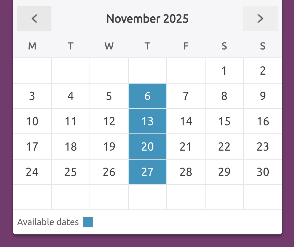Screen dimensions: 294x247
Task: Click Friday November 7
Action: pos(186,96)
